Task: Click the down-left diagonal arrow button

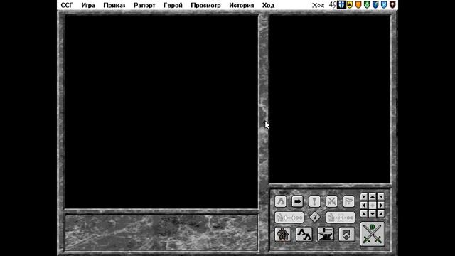Action: pos(364,214)
